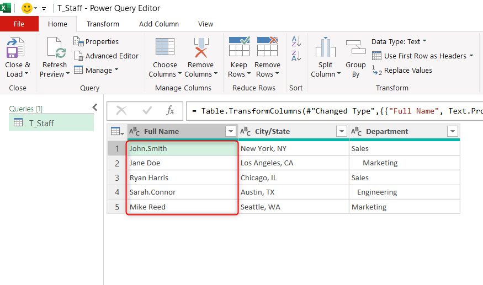
Task: Click the Choose Columns icon
Action: point(165,46)
